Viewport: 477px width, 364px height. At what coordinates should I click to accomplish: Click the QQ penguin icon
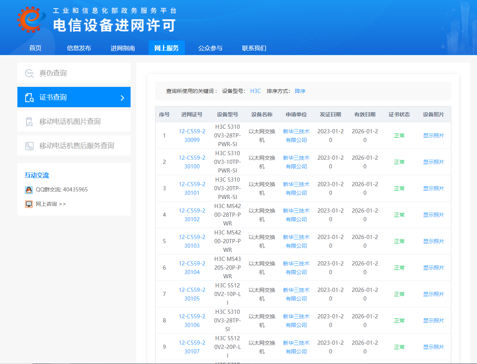[29, 190]
